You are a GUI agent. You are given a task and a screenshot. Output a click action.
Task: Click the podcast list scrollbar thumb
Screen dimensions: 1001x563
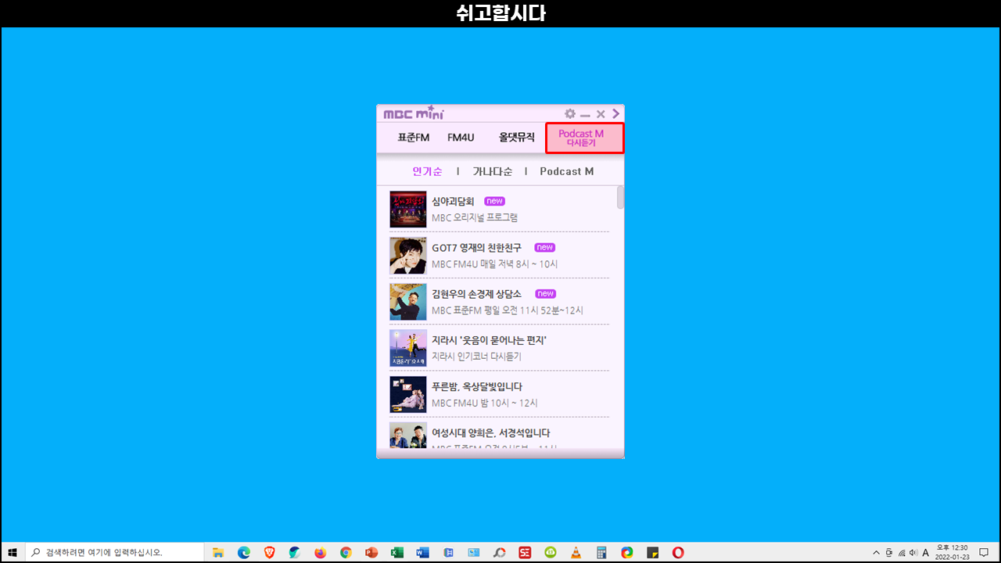tap(621, 197)
